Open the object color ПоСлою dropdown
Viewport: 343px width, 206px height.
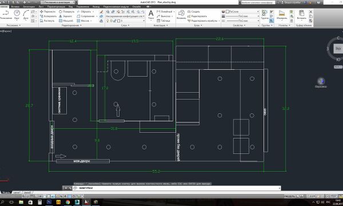click(242, 11)
